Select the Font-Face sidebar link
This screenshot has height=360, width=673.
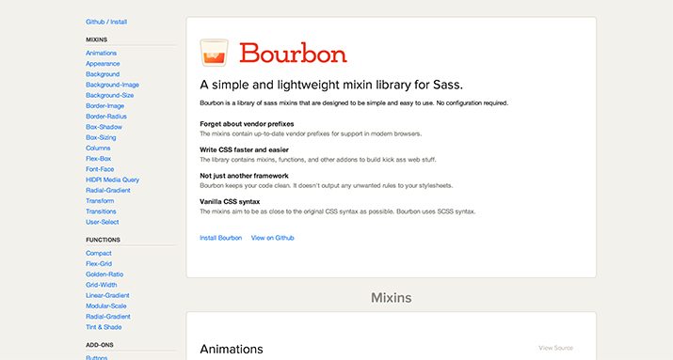(x=100, y=169)
